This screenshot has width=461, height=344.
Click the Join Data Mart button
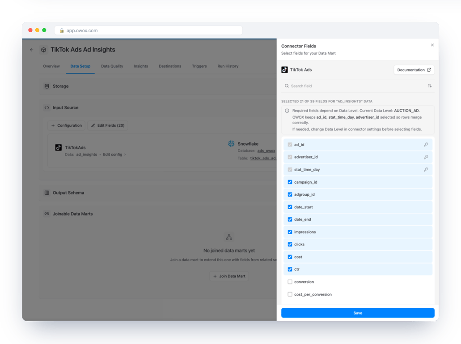click(229, 276)
